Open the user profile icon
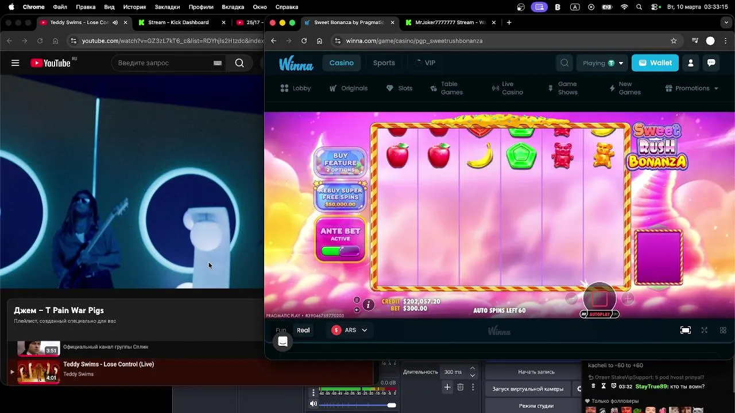The image size is (735, 413). click(x=691, y=63)
